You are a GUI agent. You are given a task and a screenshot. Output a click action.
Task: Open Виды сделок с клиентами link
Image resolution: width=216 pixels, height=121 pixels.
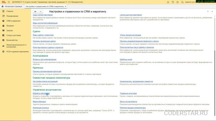coord(43,35)
